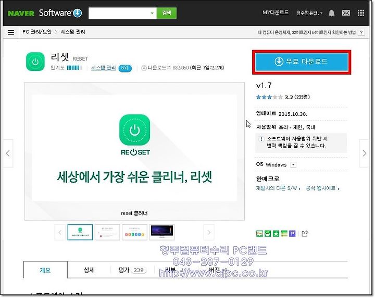Click the v1.7 version text
The width and height of the screenshot is (375, 298).
(264, 86)
